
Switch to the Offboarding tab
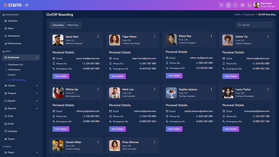click(x=73, y=25)
